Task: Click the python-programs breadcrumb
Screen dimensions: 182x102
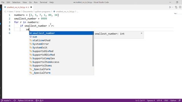Action: pos(43,12)
